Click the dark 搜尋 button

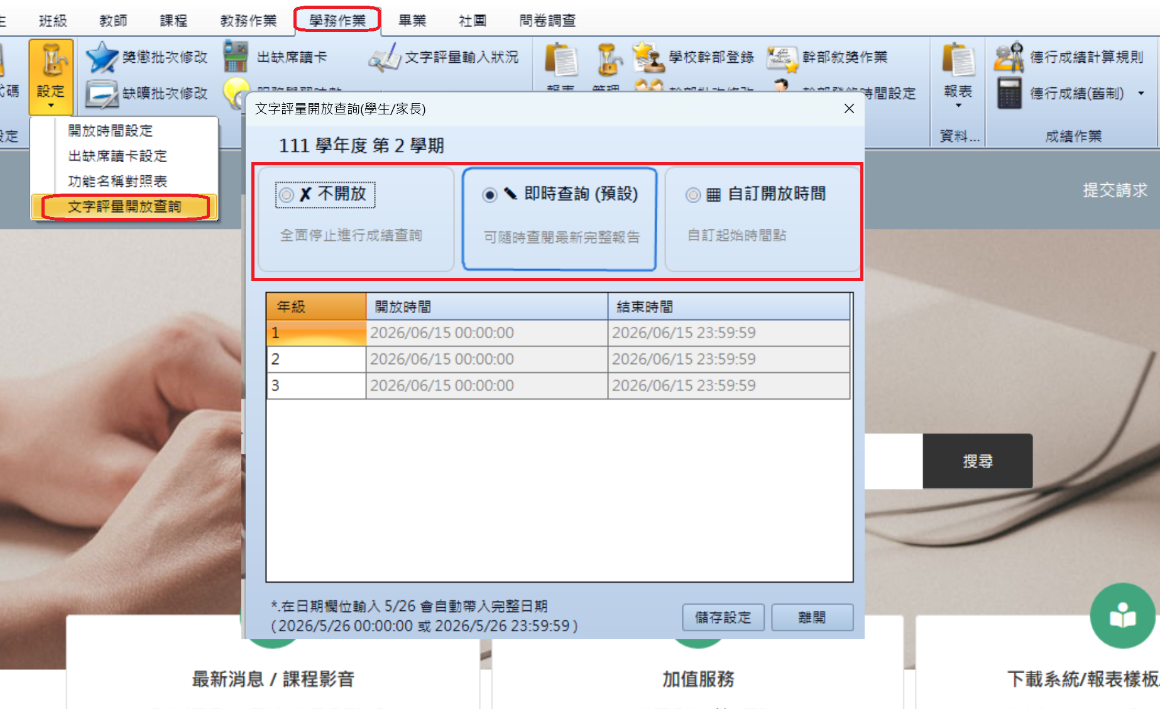tap(977, 461)
